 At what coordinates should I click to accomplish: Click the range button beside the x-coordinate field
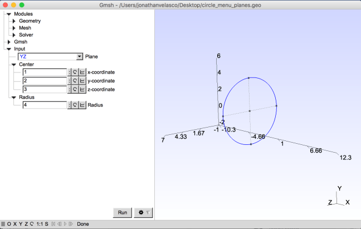(x=69, y=72)
